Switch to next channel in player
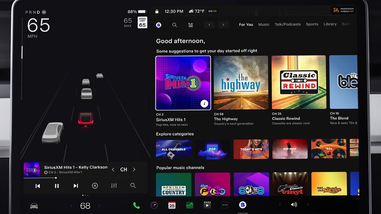The height and width of the screenshot is (214, 381). click(x=134, y=170)
